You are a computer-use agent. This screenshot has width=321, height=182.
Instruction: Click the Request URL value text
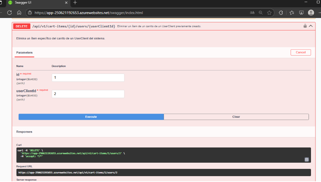point(68,173)
